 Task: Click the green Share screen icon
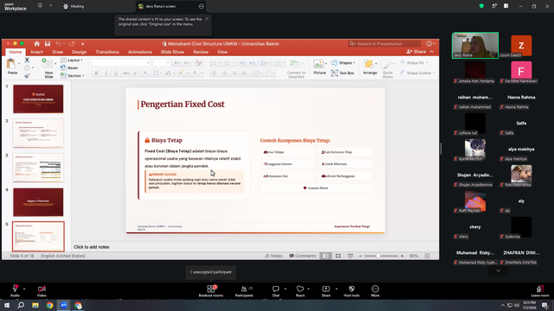(x=325, y=289)
